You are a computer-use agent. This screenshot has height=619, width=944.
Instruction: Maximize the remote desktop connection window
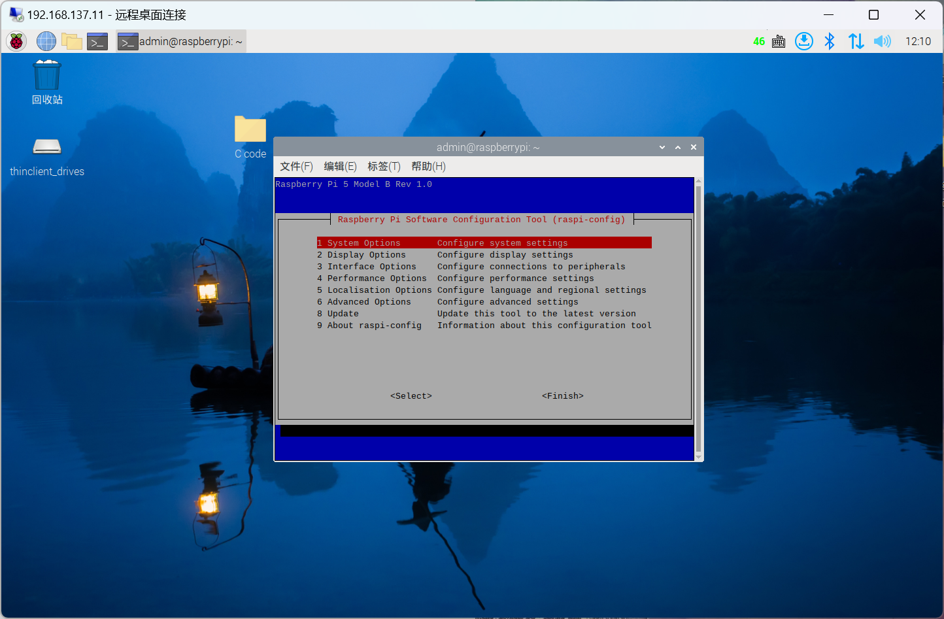click(873, 14)
